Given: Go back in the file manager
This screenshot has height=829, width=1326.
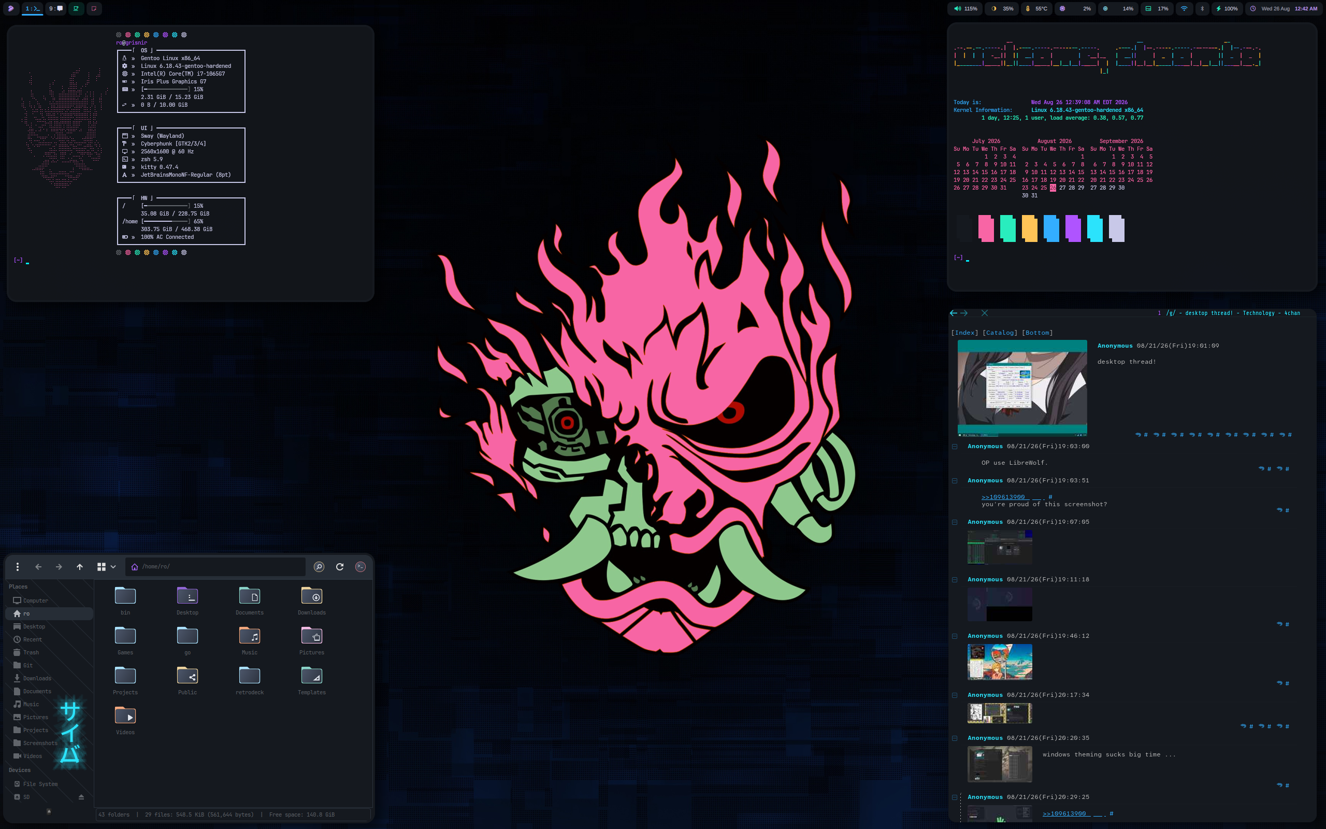Looking at the screenshot, I should 38,566.
